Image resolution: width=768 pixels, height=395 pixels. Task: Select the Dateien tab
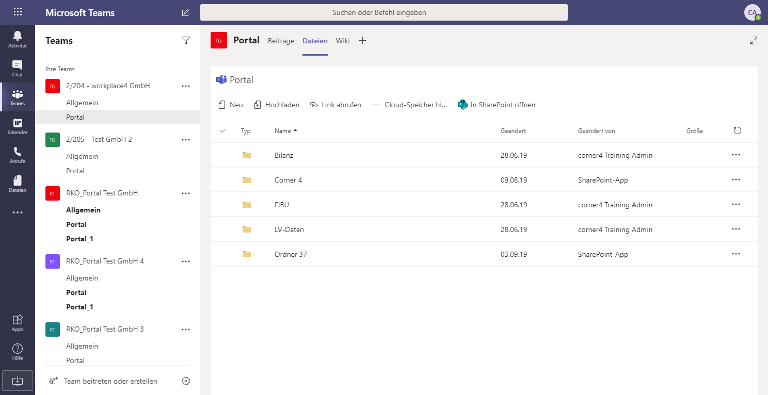(x=315, y=41)
